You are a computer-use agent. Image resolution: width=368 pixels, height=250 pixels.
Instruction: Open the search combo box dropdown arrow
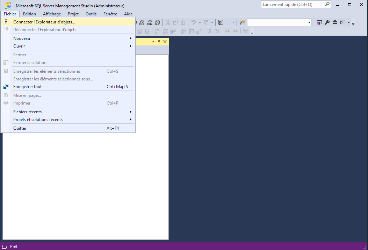coord(309,22)
